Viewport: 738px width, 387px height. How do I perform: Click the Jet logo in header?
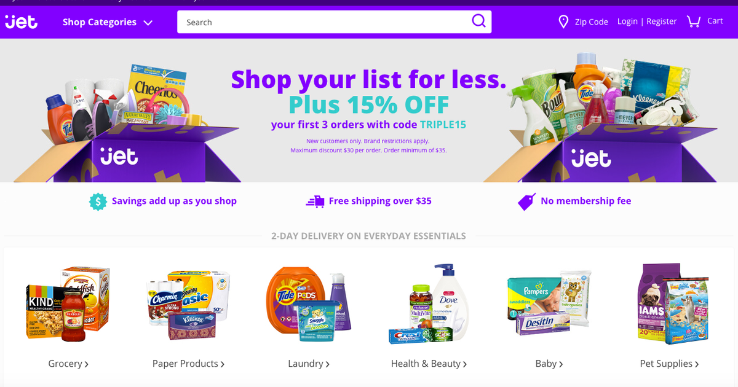click(22, 22)
